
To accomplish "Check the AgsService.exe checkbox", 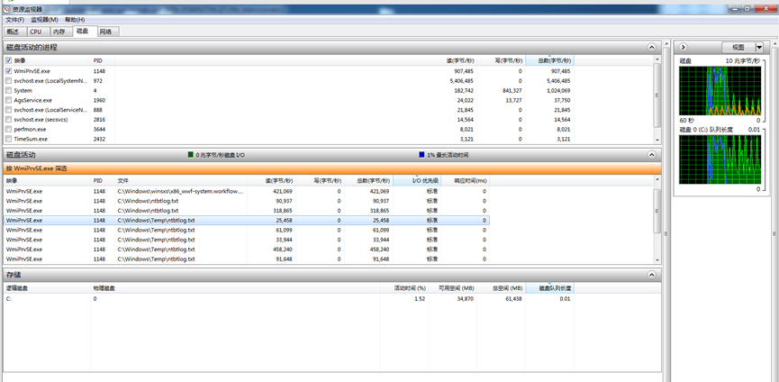I will tap(8, 100).
